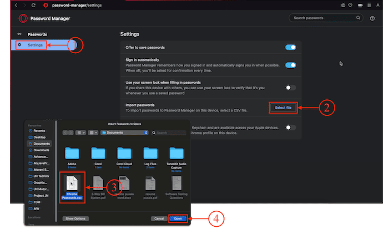383x239 pixels.
Task: Take a snapshot with the camera icon
Action: 343,5
